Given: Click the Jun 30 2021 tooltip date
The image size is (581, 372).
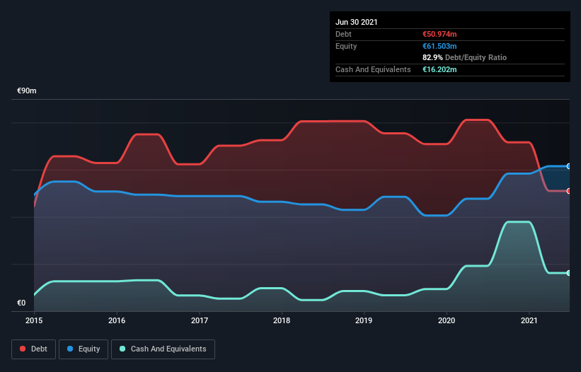Looking at the screenshot, I should [x=357, y=22].
